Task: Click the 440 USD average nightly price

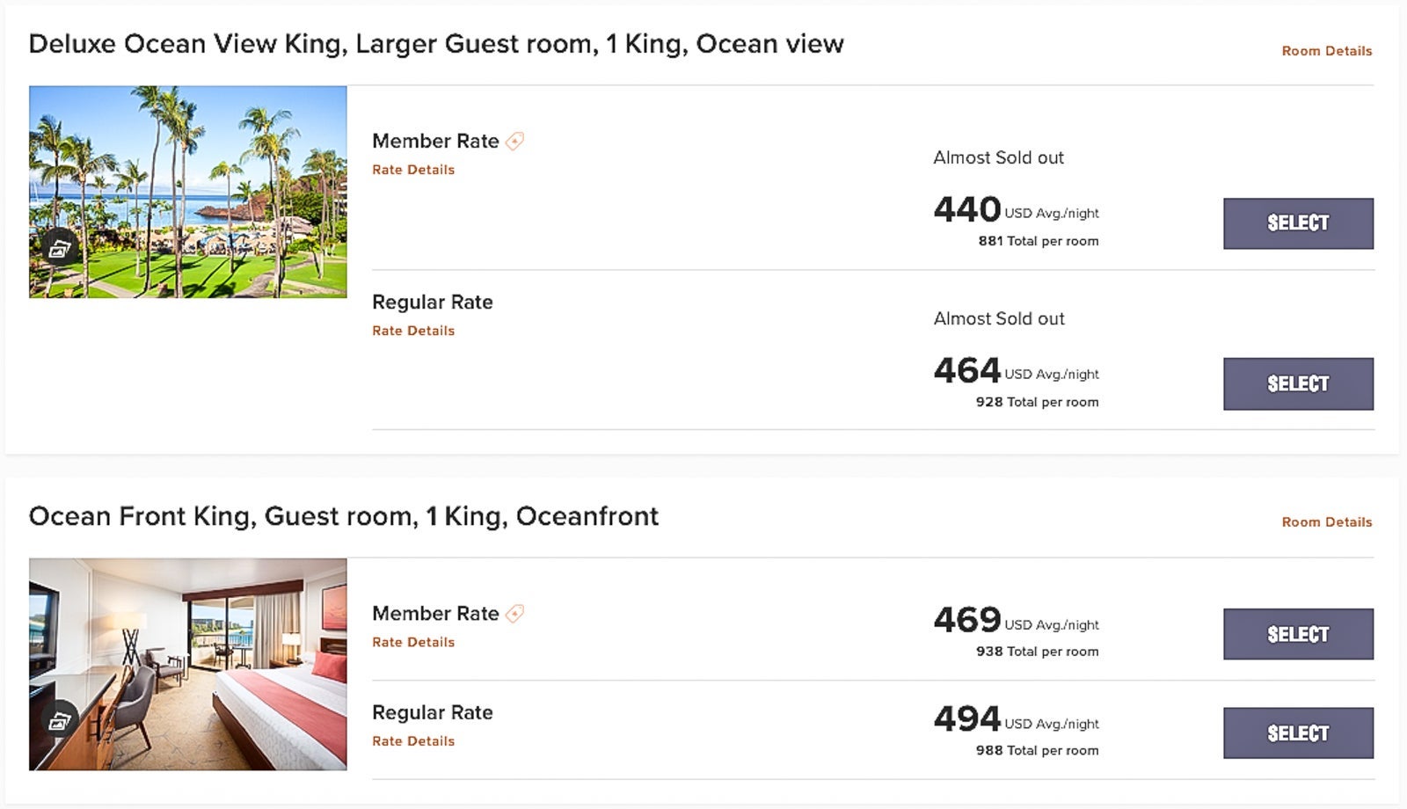Action: coord(967,209)
